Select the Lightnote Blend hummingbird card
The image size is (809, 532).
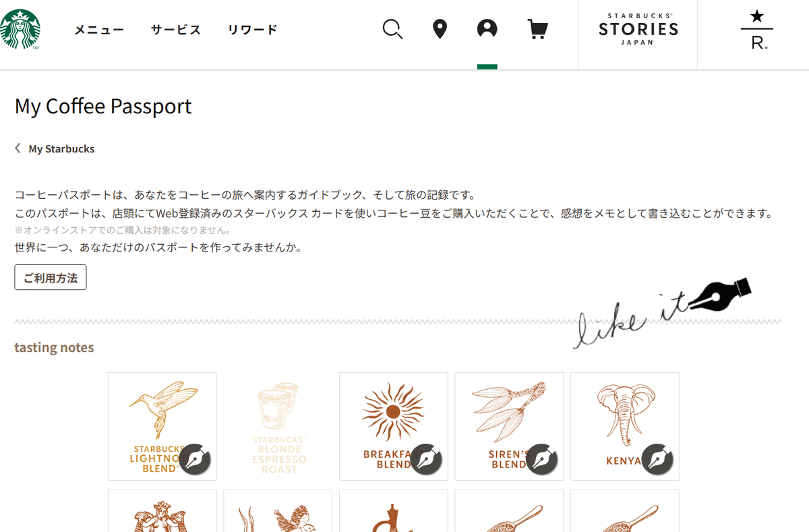[162, 426]
